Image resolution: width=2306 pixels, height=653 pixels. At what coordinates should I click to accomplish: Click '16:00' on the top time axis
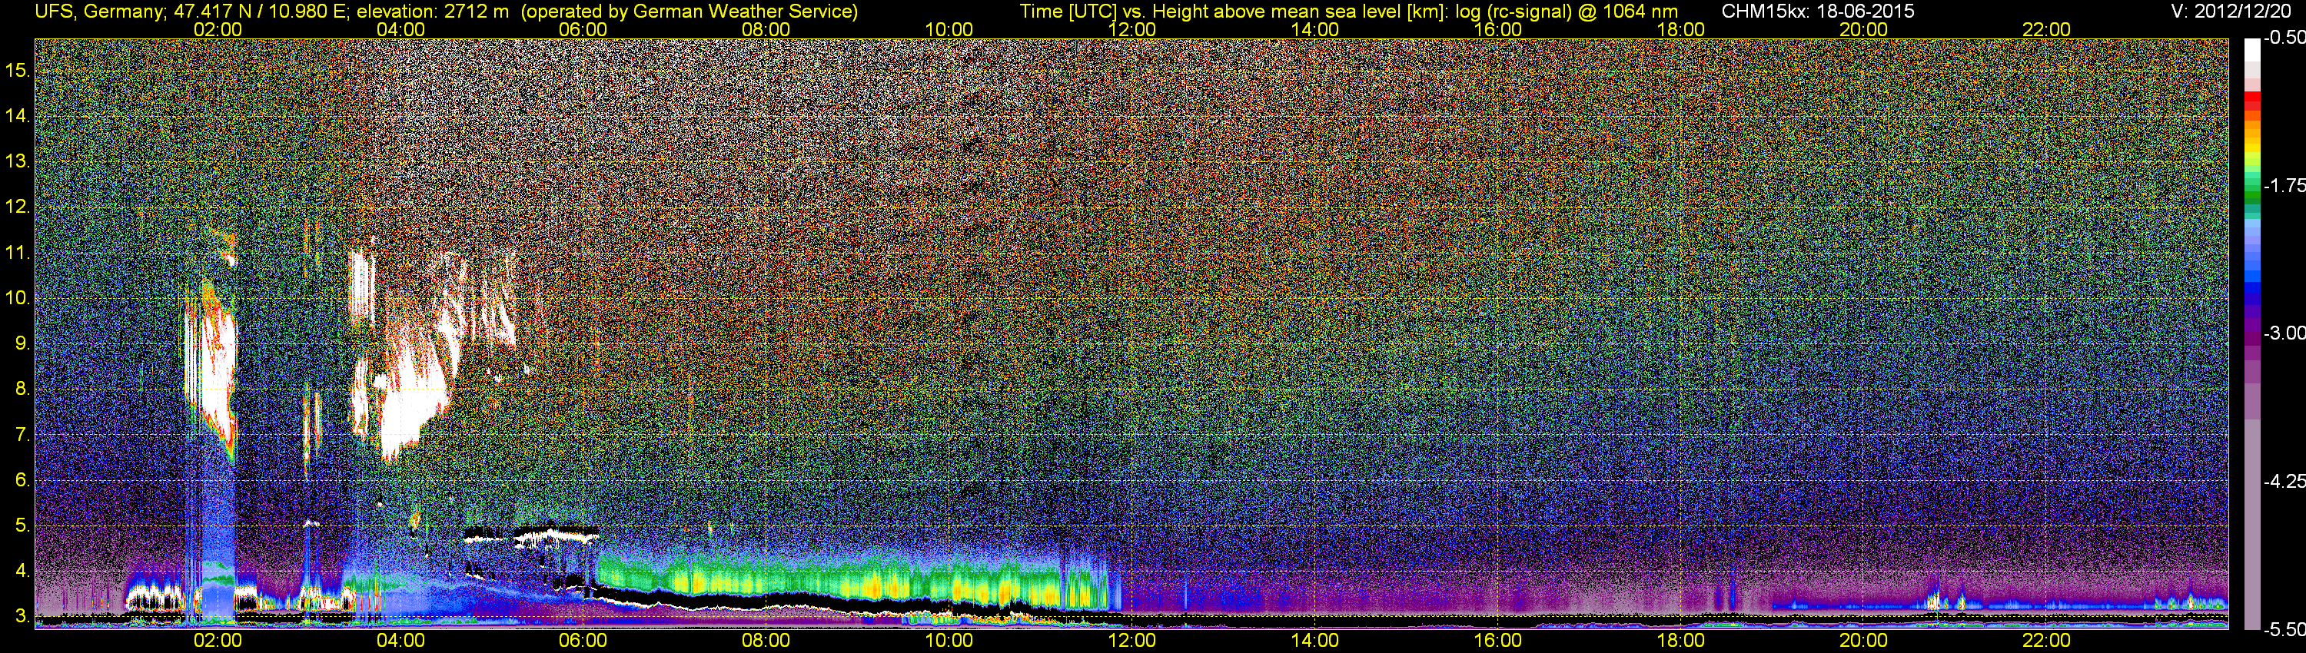1497,29
